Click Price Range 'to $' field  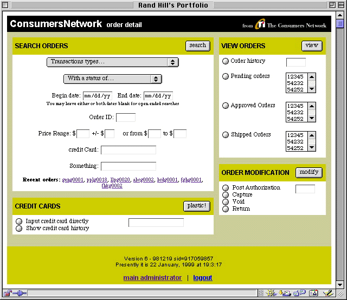click(180, 134)
